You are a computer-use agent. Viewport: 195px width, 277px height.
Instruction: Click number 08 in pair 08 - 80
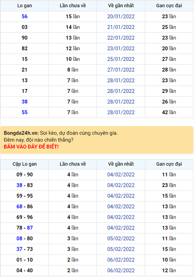click(19, 238)
